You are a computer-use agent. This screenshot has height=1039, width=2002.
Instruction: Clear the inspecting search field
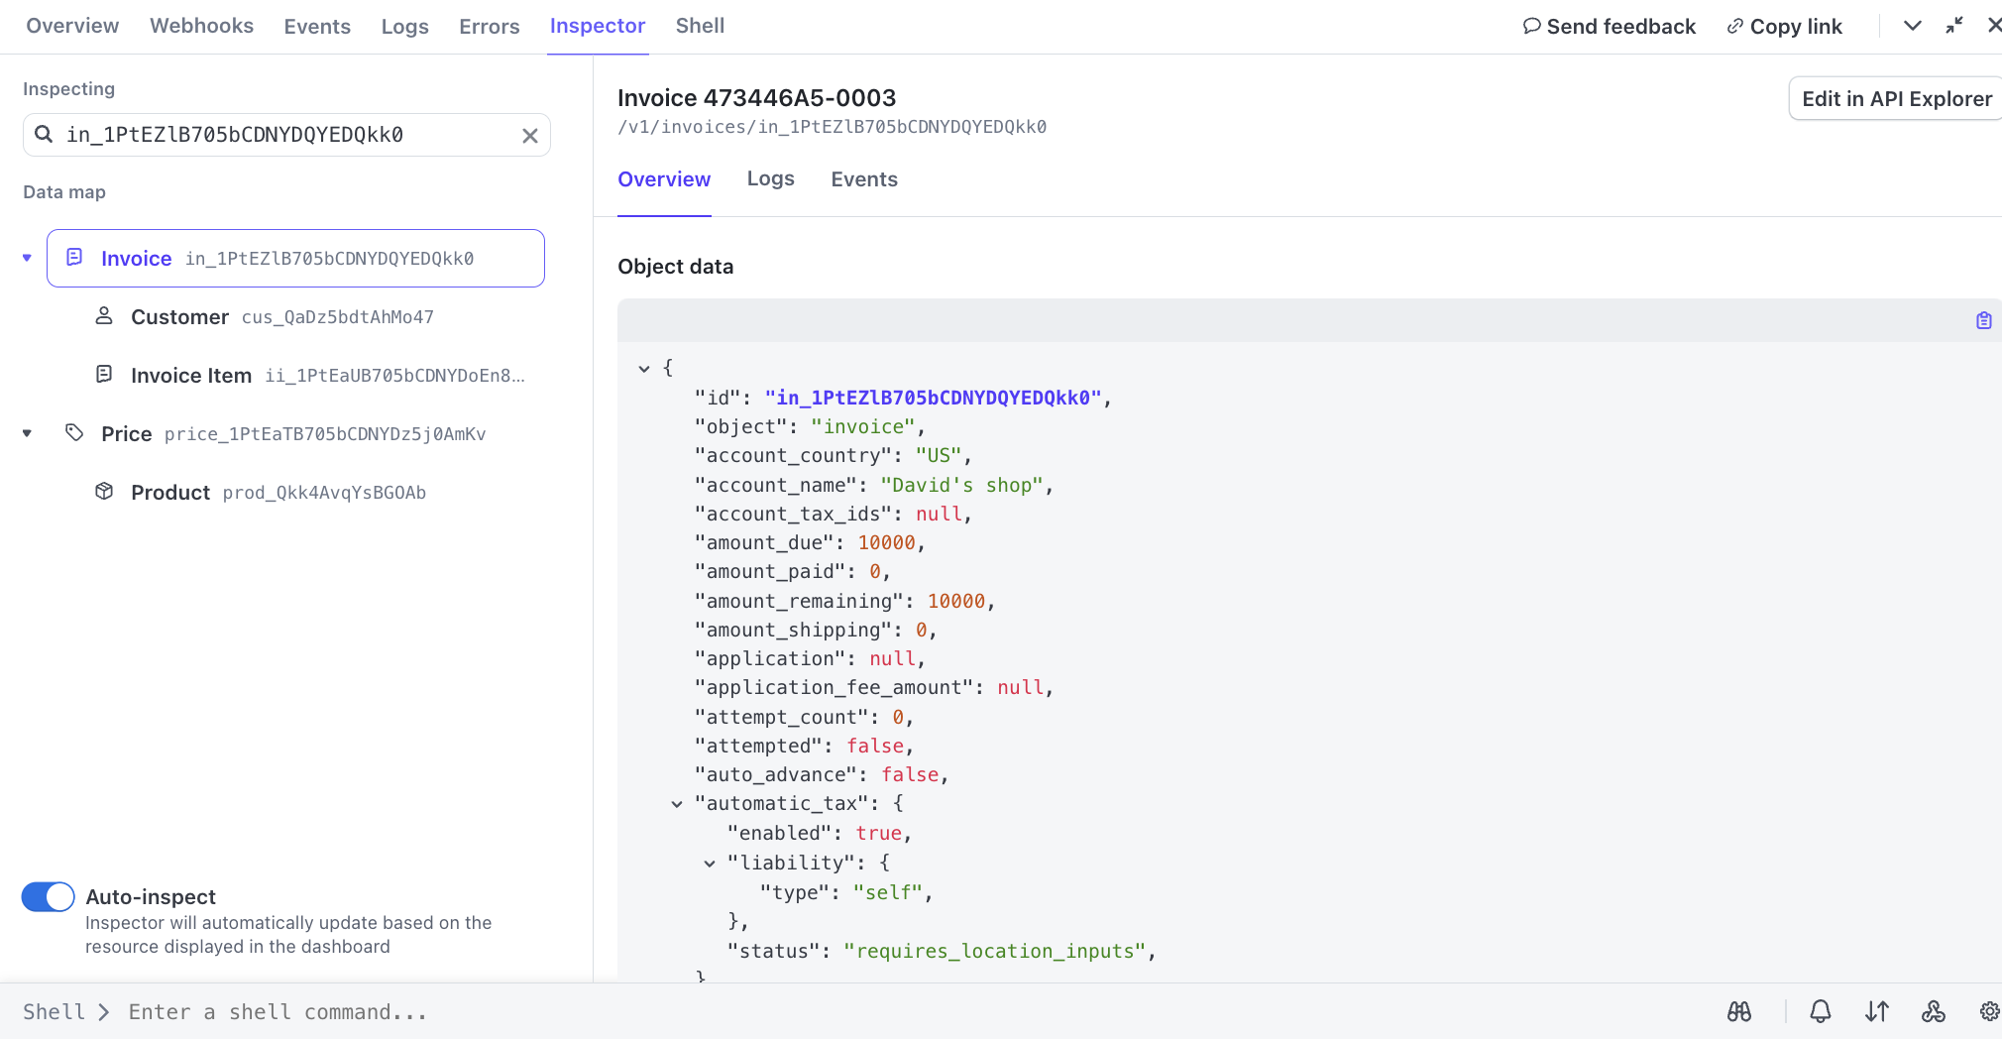[530, 136]
